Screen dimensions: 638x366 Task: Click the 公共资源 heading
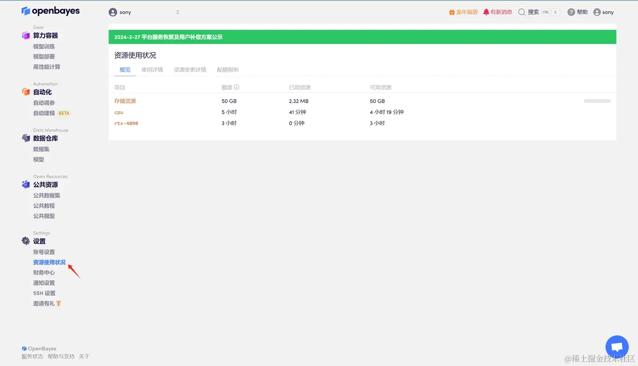[x=46, y=185]
